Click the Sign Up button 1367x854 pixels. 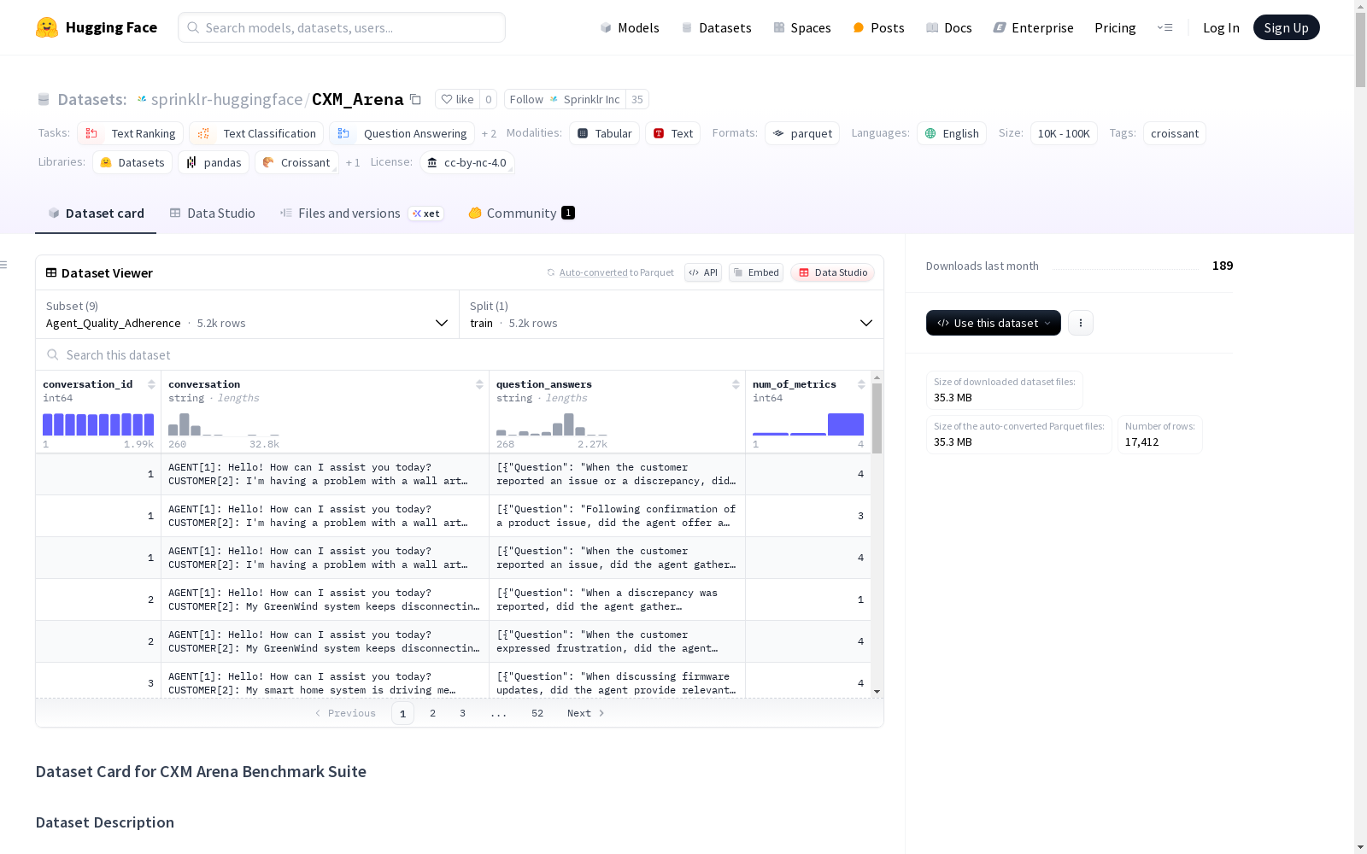point(1286,27)
